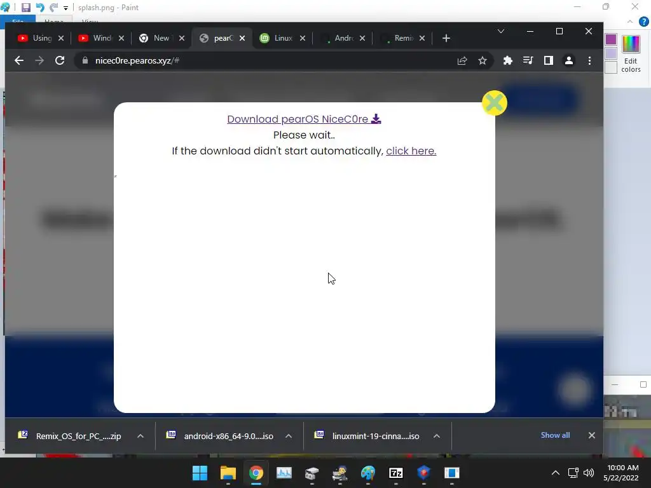Close the download popup with yellow X

494,103
